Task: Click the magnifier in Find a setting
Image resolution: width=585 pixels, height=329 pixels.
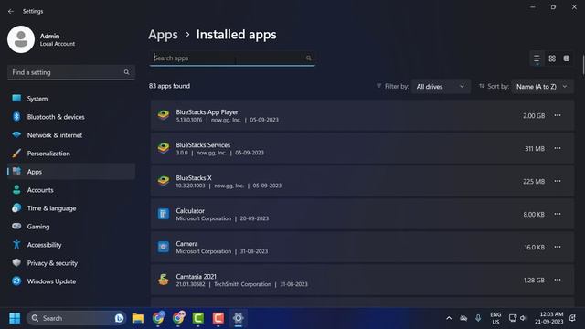Action: click(x=126, y=72)
